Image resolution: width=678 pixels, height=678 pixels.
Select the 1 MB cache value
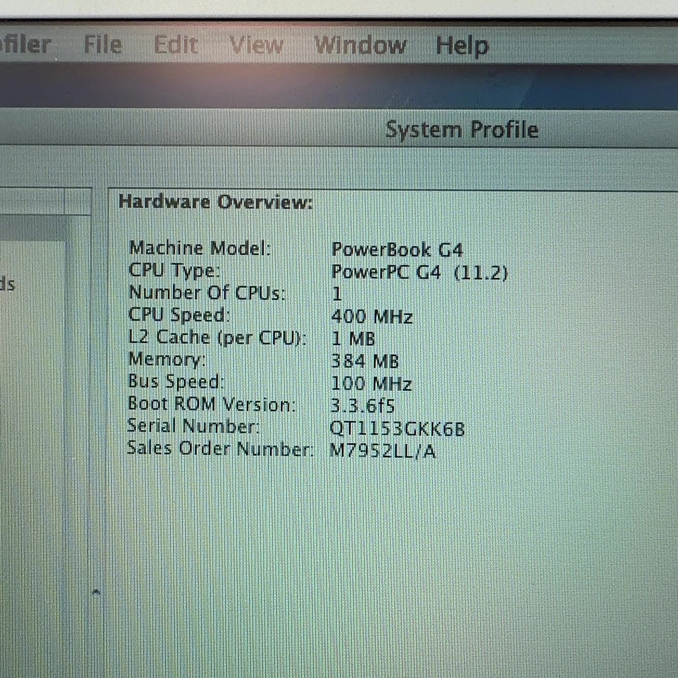click(x=353, y=339)
